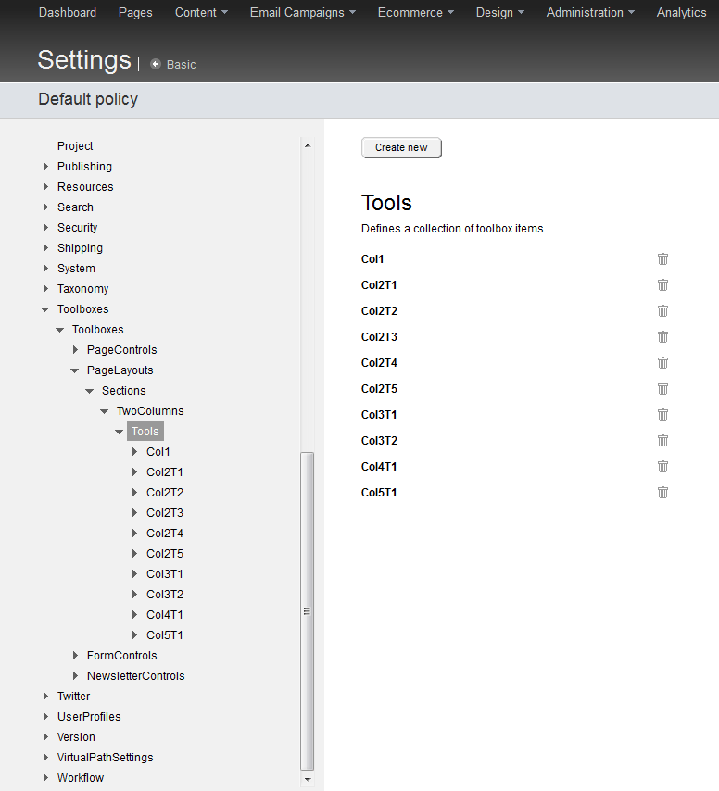
Task: Delete the Col2T5 entry
Action: [662, 389]
